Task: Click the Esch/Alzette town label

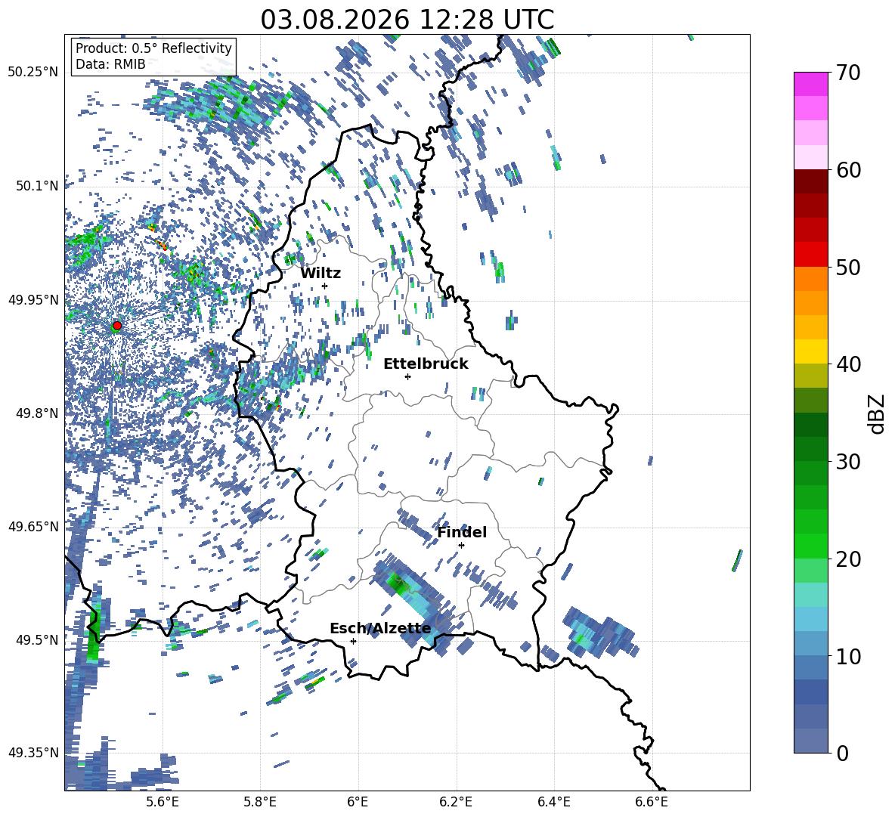Action: [x=380, y=629]
